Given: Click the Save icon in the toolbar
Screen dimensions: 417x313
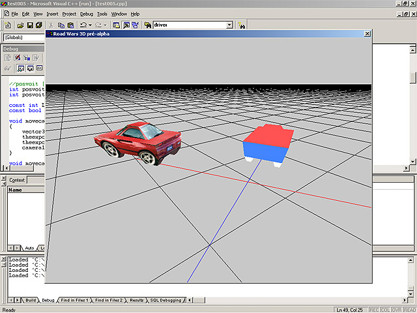Looking at the screenshot, I should pyautogui.click(x=29, y=25).
